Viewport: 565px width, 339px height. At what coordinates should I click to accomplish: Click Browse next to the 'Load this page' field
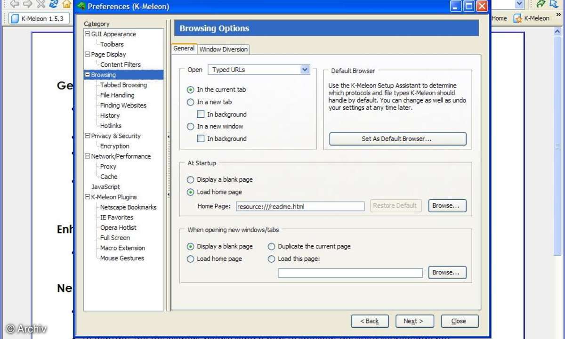(x=447, y=273)
